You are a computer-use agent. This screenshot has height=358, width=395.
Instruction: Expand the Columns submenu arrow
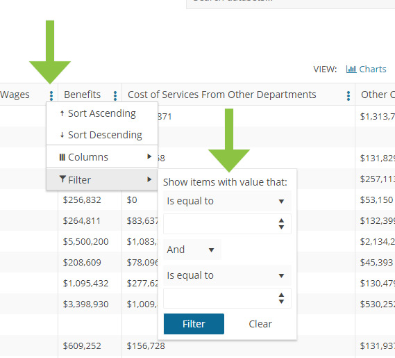pos(149,156)
